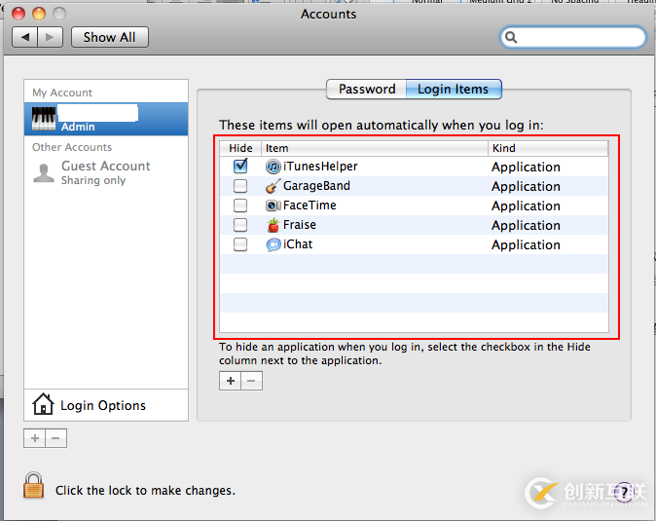Image resolution: width=656 pixels, height=521 pixels.
Task: Click the iTunesHelper app icon
Action: 273,167
